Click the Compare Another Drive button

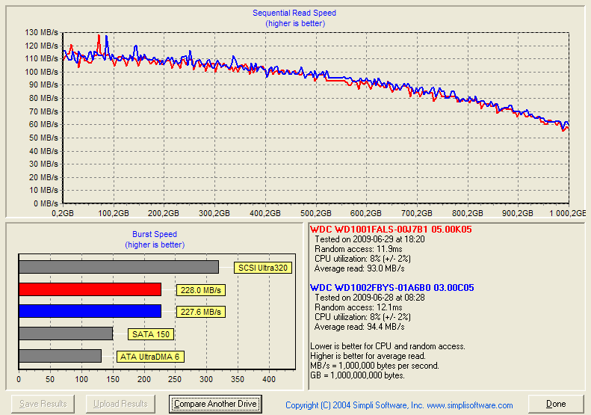(215, 404)
